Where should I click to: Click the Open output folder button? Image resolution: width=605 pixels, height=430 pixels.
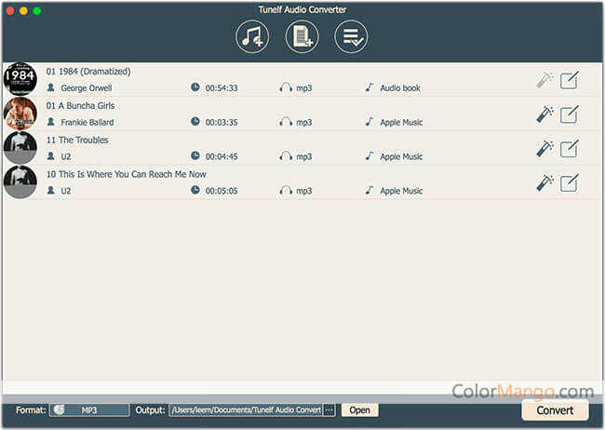pyautogui.click(x=359, y=410)
